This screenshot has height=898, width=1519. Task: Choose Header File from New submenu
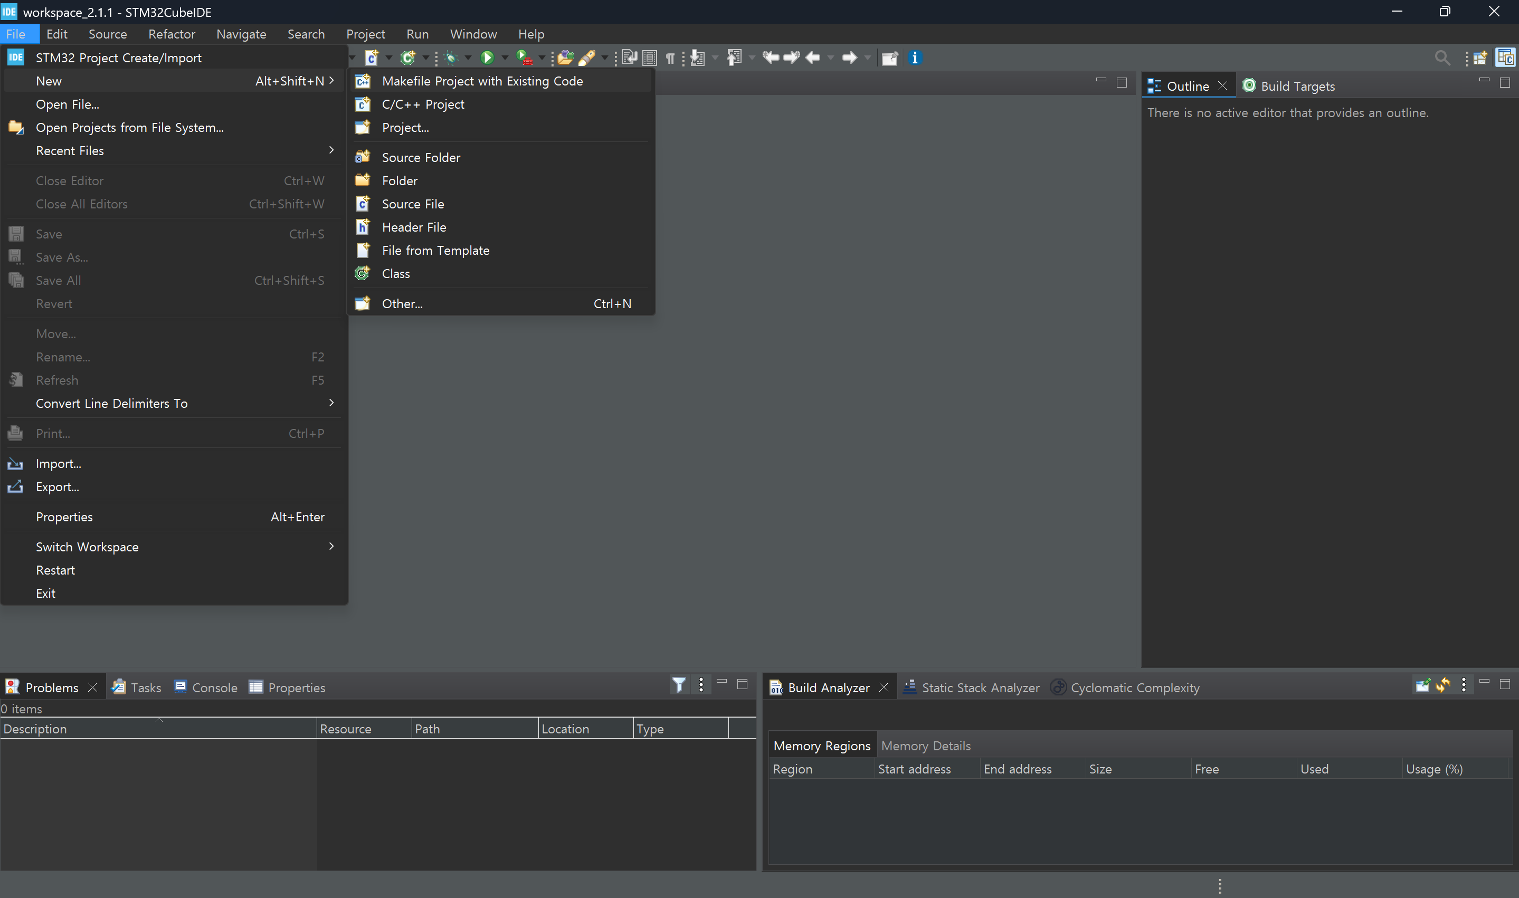coord(500,227)
